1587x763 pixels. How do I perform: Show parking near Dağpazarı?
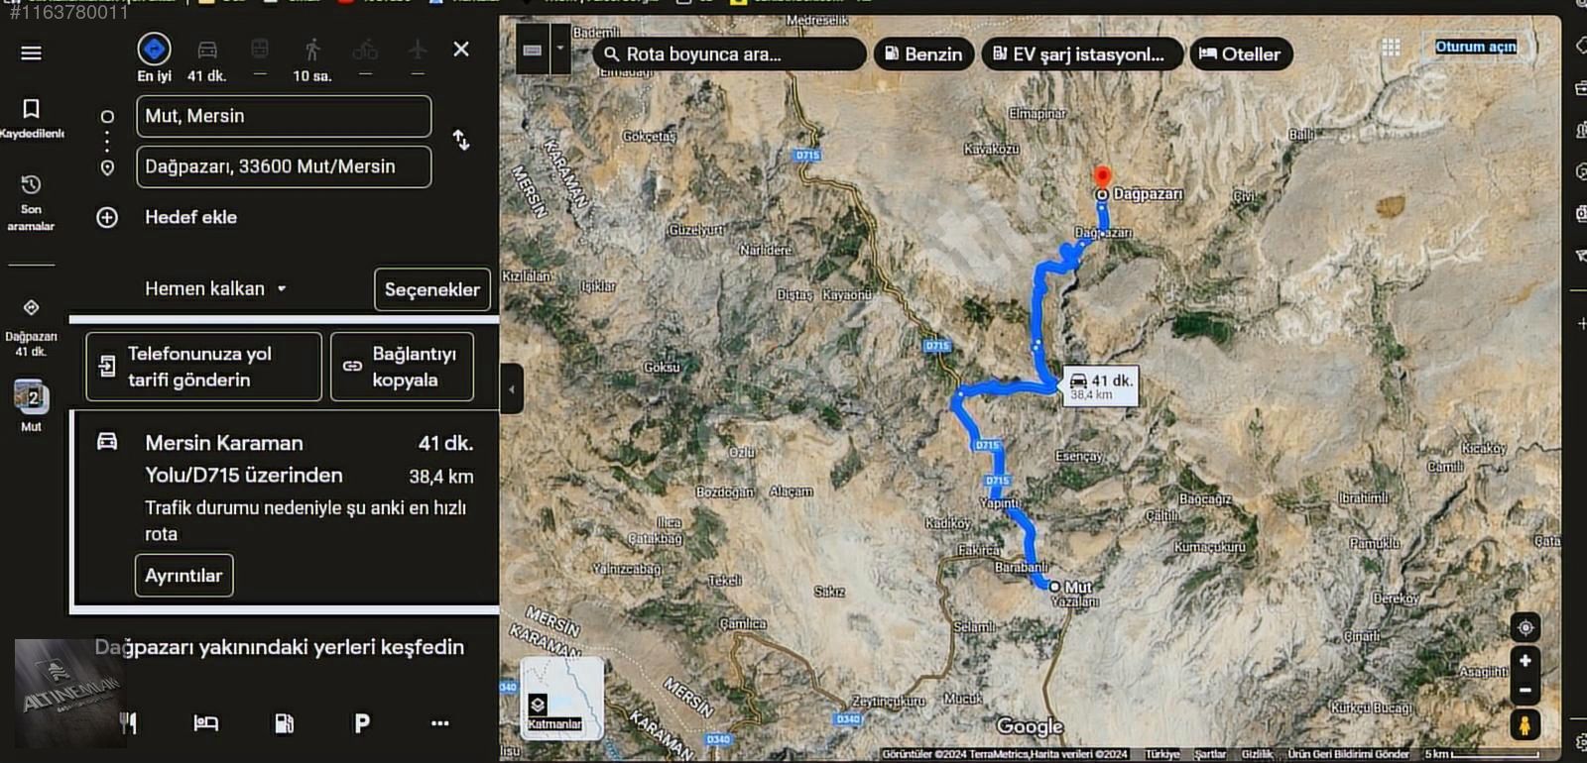click(x=362, y=723)
